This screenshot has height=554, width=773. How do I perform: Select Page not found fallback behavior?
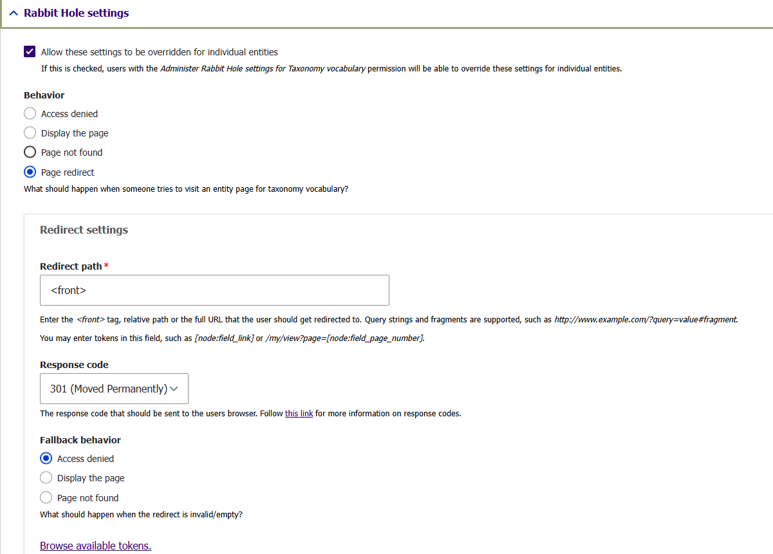46,497
